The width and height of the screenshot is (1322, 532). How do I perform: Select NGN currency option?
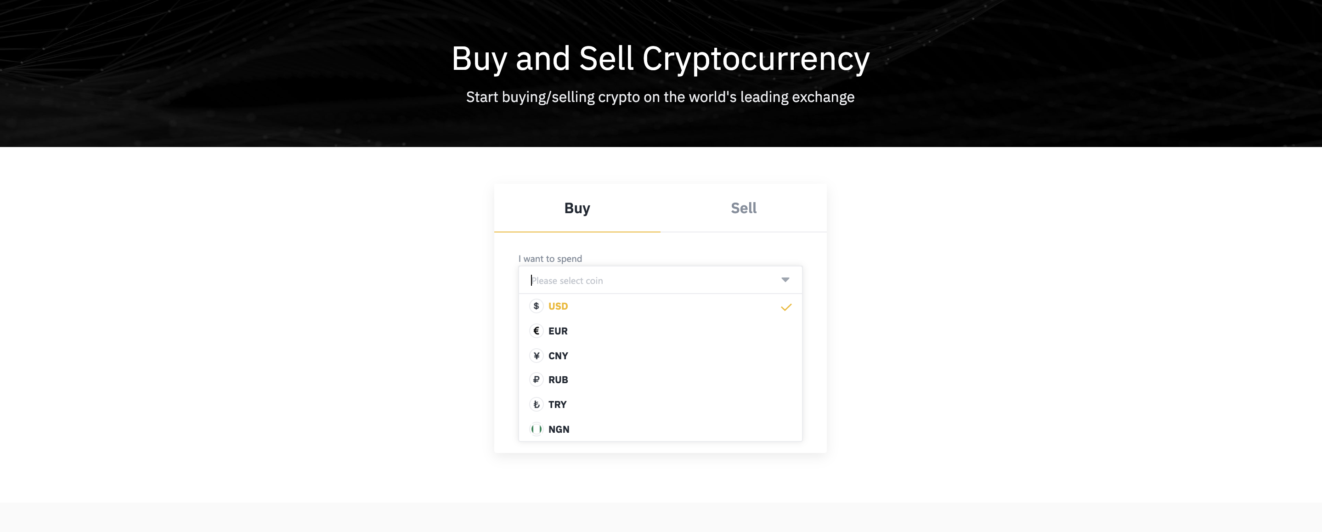tap(660, 429)
